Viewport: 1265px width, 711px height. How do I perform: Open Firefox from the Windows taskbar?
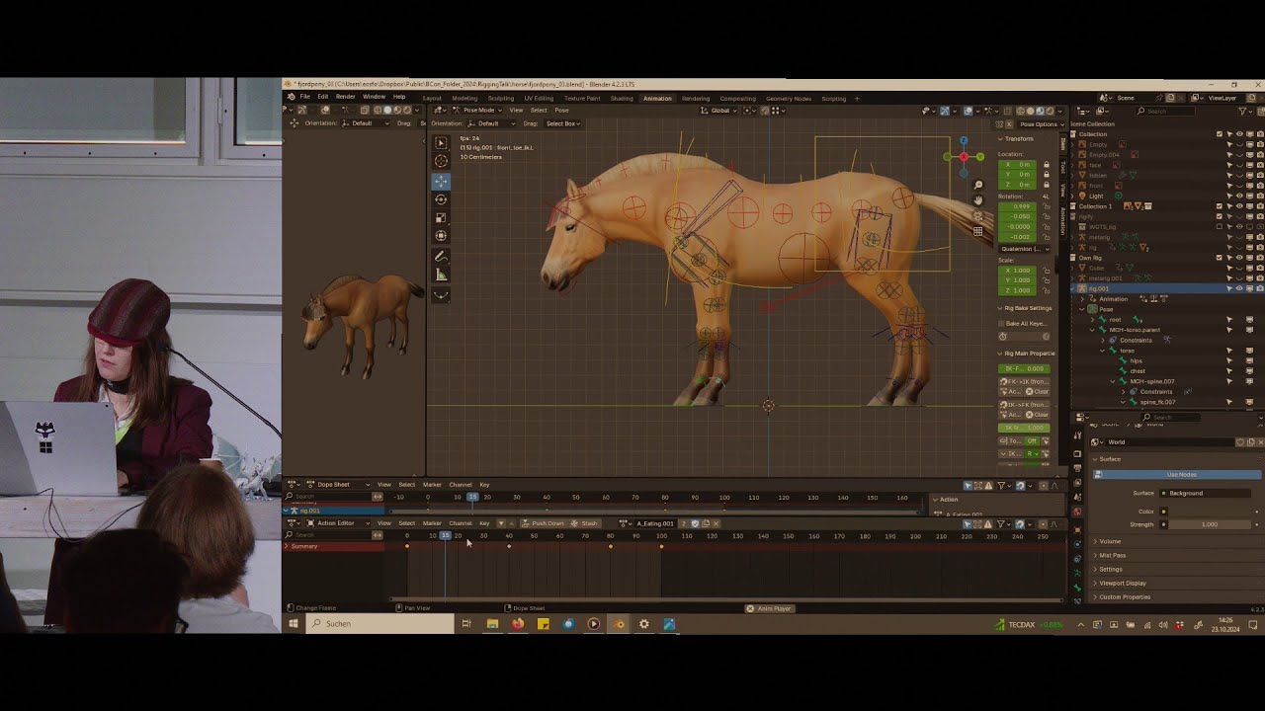coord(518,624)
